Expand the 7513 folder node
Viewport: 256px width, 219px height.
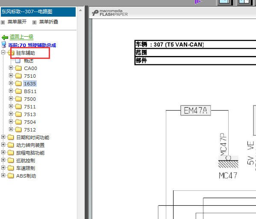tap(11, 114)
